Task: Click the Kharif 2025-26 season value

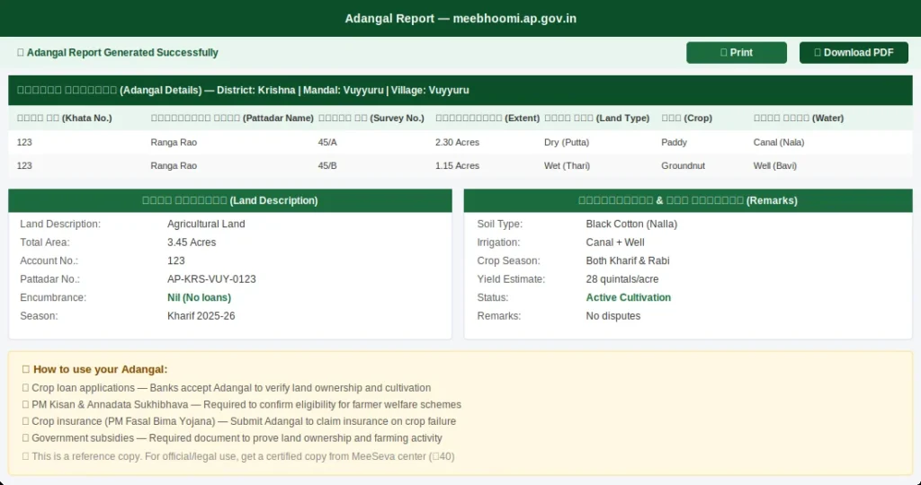Action: [x=201, y=316]
